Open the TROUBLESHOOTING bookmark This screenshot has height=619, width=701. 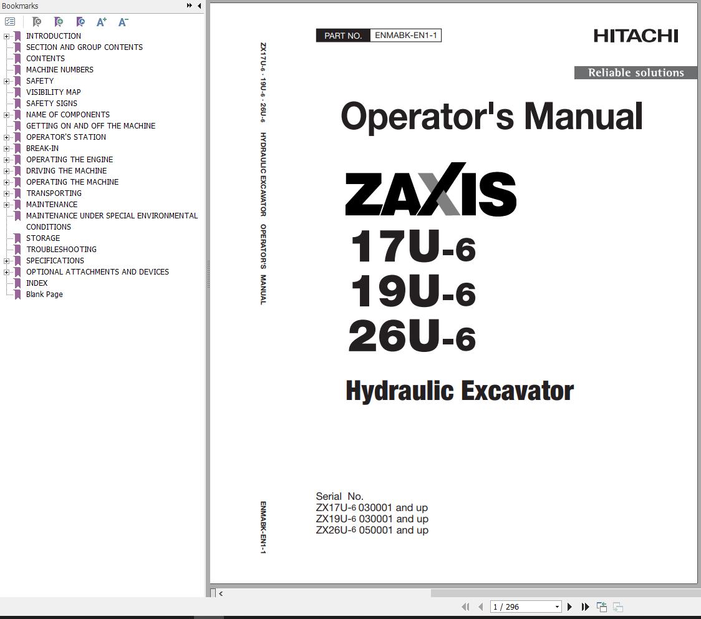click(x=61, y=249)
